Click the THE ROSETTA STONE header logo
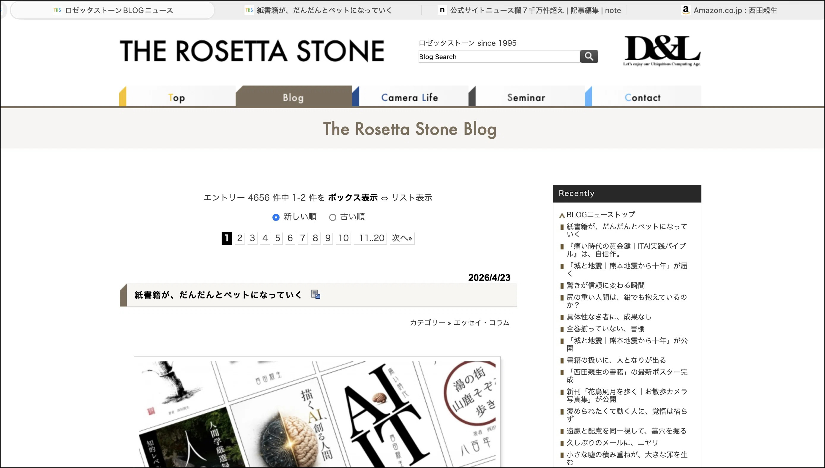Viewport: 825px width, 468px height. [252, 51]
